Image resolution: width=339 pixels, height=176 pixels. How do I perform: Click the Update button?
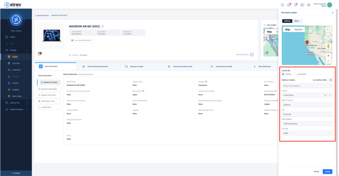click(x=327, y=171)
